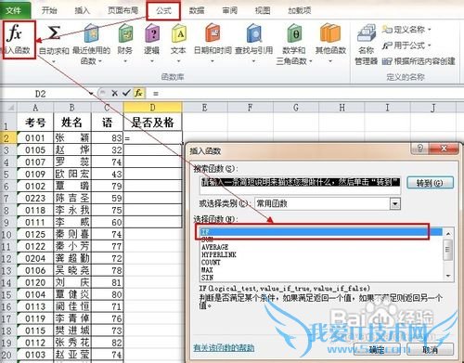Switch to the Page Layout (页面布局) tab

coord(122,10)
